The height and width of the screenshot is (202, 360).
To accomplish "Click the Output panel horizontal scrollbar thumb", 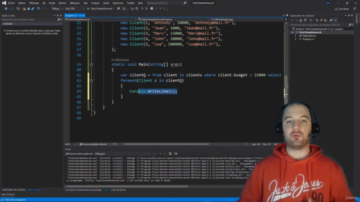I will (x=128, y=186).
